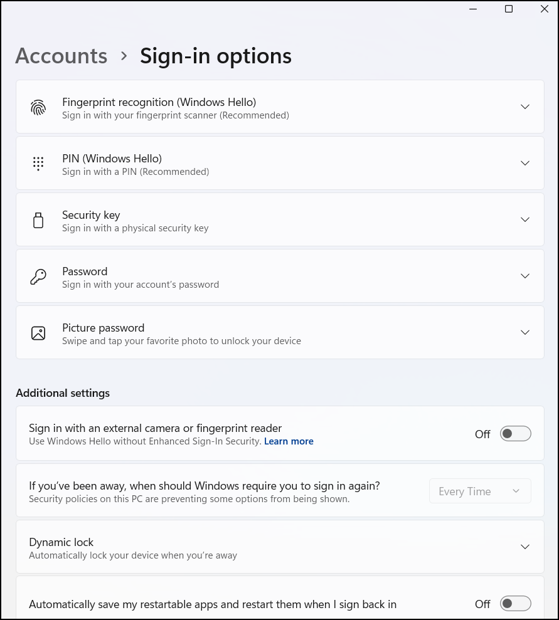Viewport: 559px width, 620px height.
Task: Open the Learn more link
Action: 288,441
